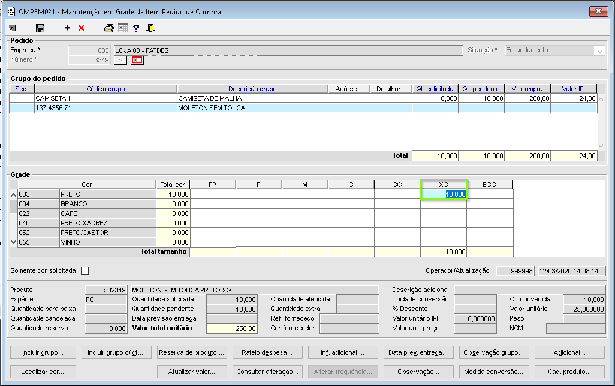Screen dimensions: 615x386
Task: Click the arrow shortcut icon at toolbar start
Action: (13, 28)
